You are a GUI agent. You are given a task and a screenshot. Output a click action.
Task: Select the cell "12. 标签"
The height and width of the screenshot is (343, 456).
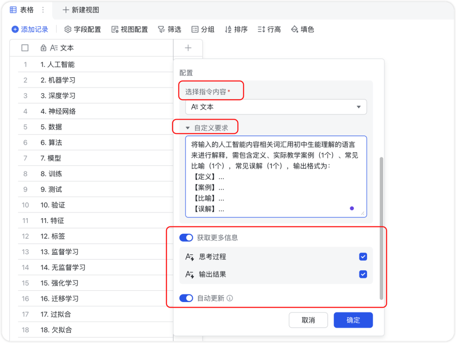click(x=95, y=236)
